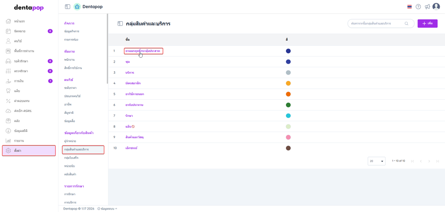Toggle the panel icon beside กลุ่มสินค้าและบริการ heading

click(x=120, y=24)
